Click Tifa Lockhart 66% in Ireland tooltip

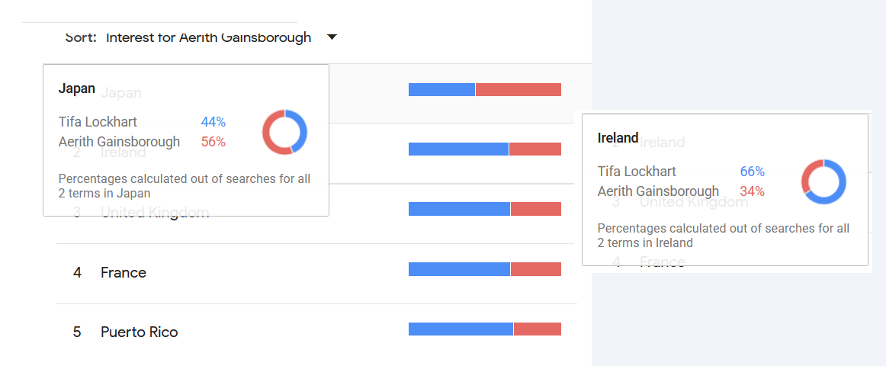pyautogui.click(x=681, y=171)
